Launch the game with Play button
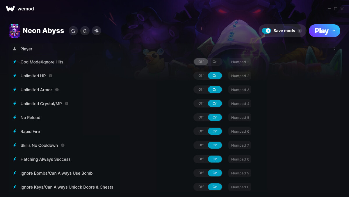Viewport: 349px width, 197px height. tap(321, 31)
